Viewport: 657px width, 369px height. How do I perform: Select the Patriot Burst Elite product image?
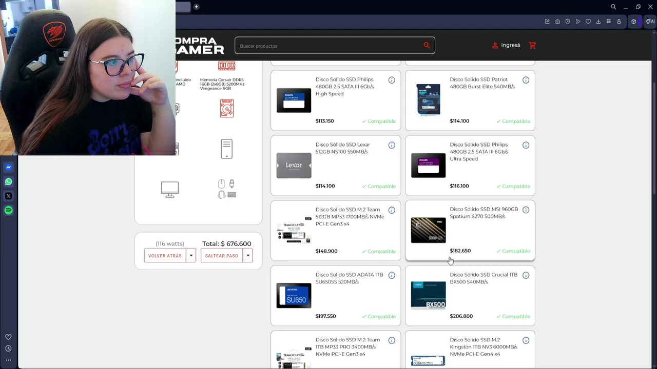pos(428,100)
